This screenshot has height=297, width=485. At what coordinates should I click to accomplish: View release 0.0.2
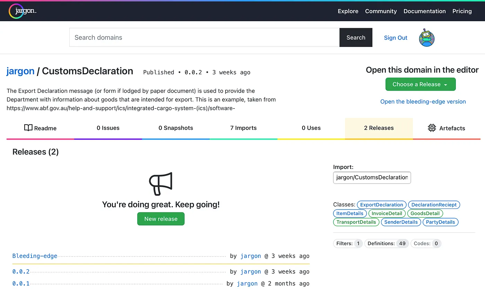point(20,271)
